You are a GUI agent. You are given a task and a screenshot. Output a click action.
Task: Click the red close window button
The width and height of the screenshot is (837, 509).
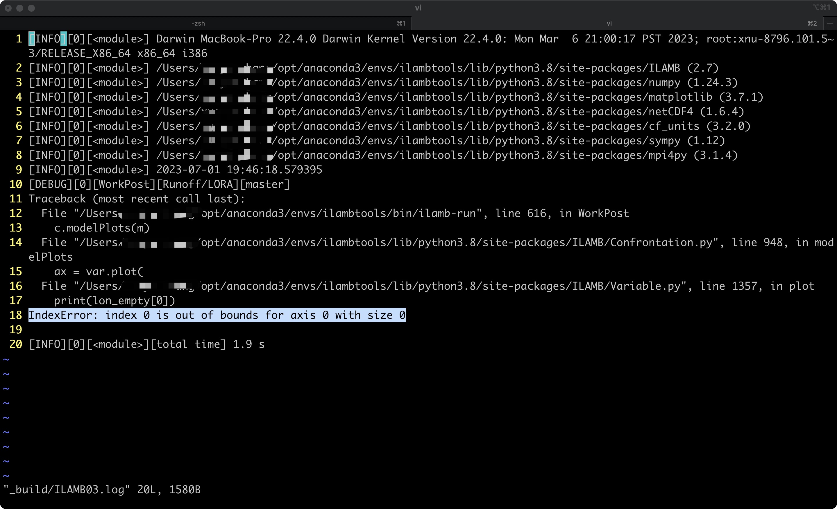pyautogui.click(x=8, y=8)
